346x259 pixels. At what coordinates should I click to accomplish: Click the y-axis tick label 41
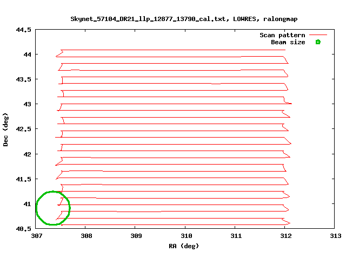(28, 204)
